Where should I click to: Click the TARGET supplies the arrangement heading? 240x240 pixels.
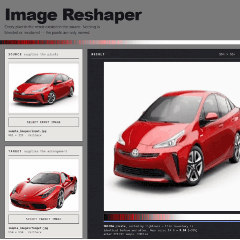pos(38,151)
